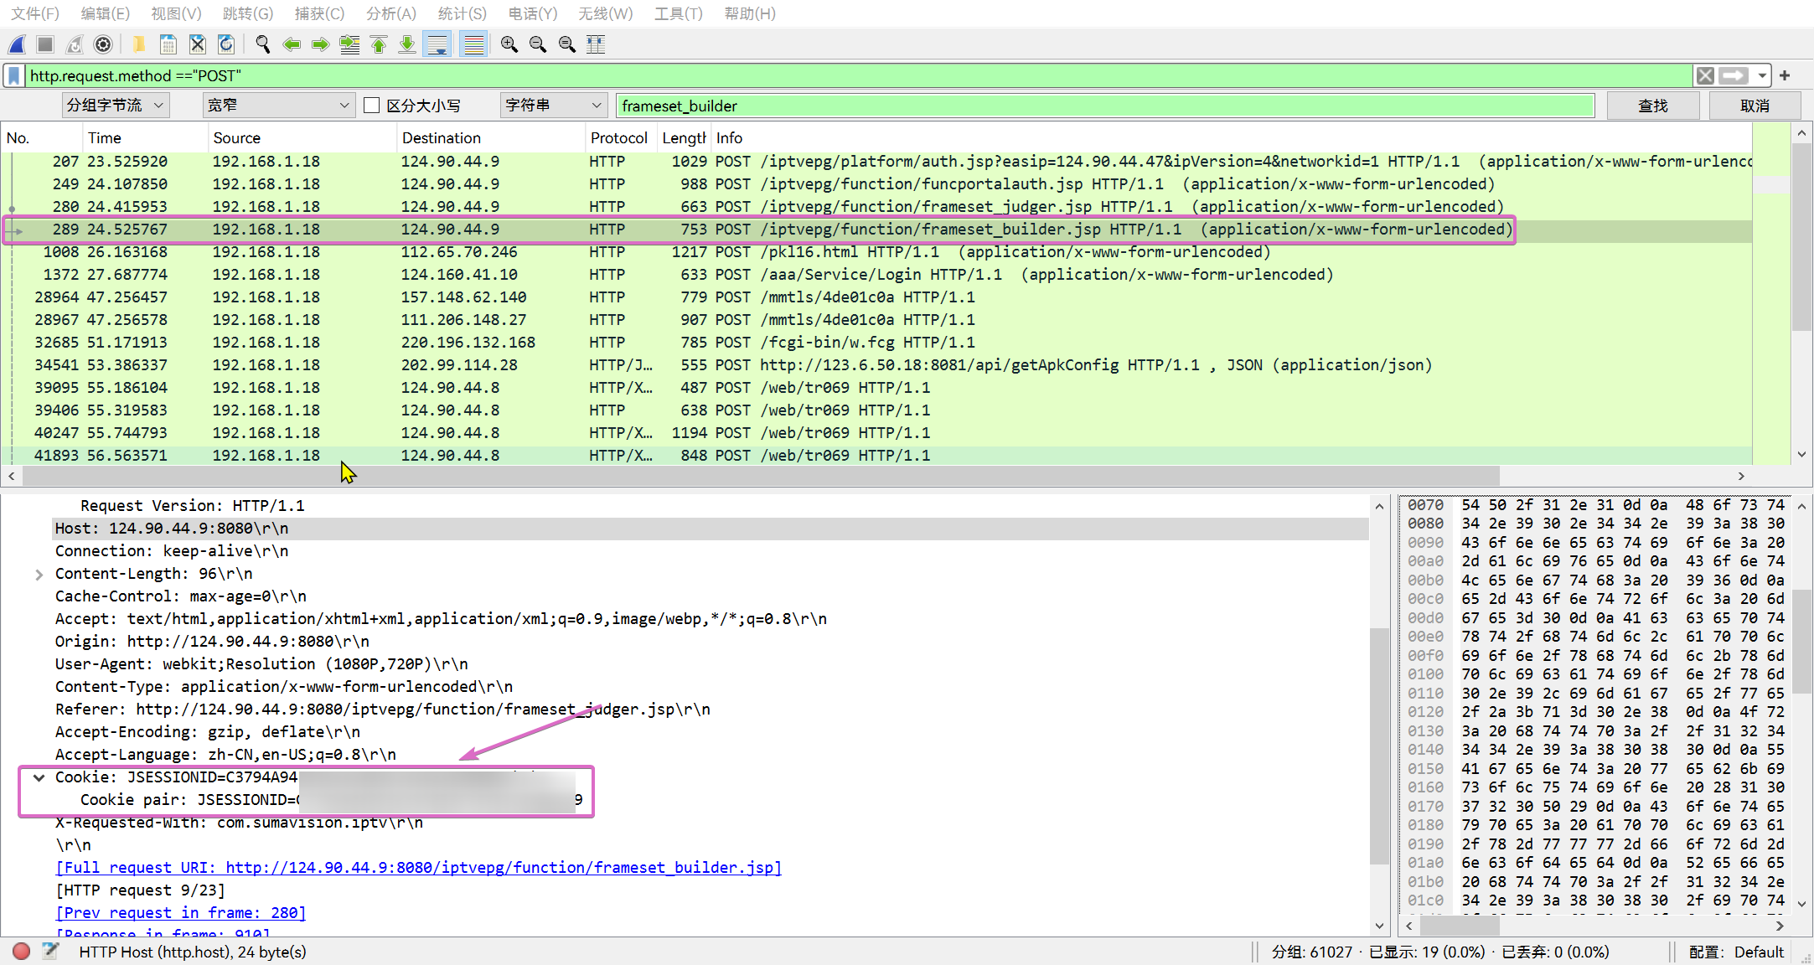
Task: Toggle auto-scroll during live capture
Action: pyautogui.click(x=437, y=44)
